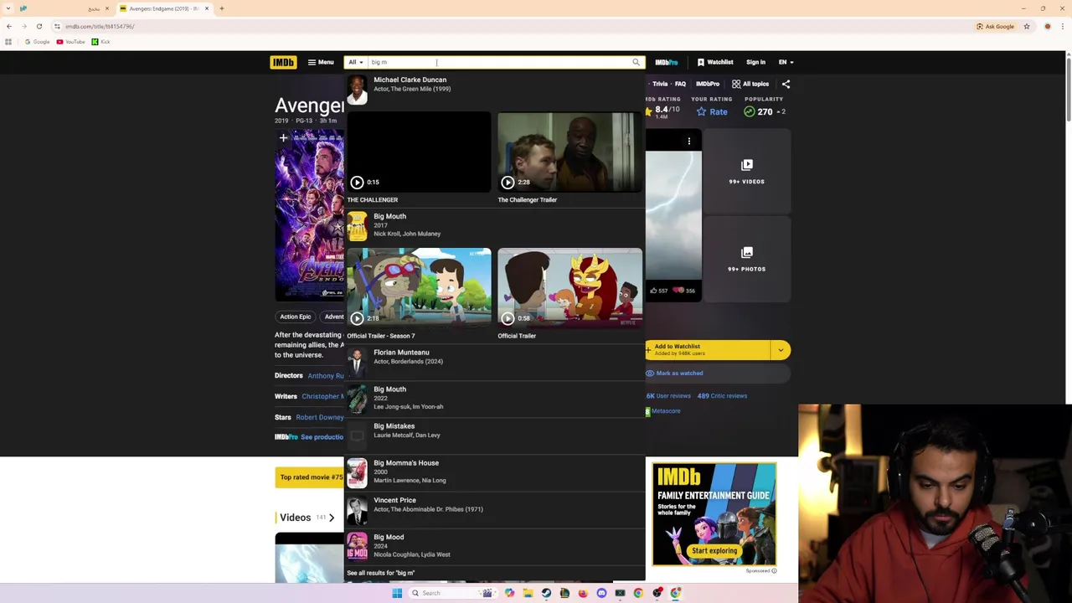Viewport: 1072px width, 603px height.
Task: Bookmark this page with the star
Action: coord(1026,26)
